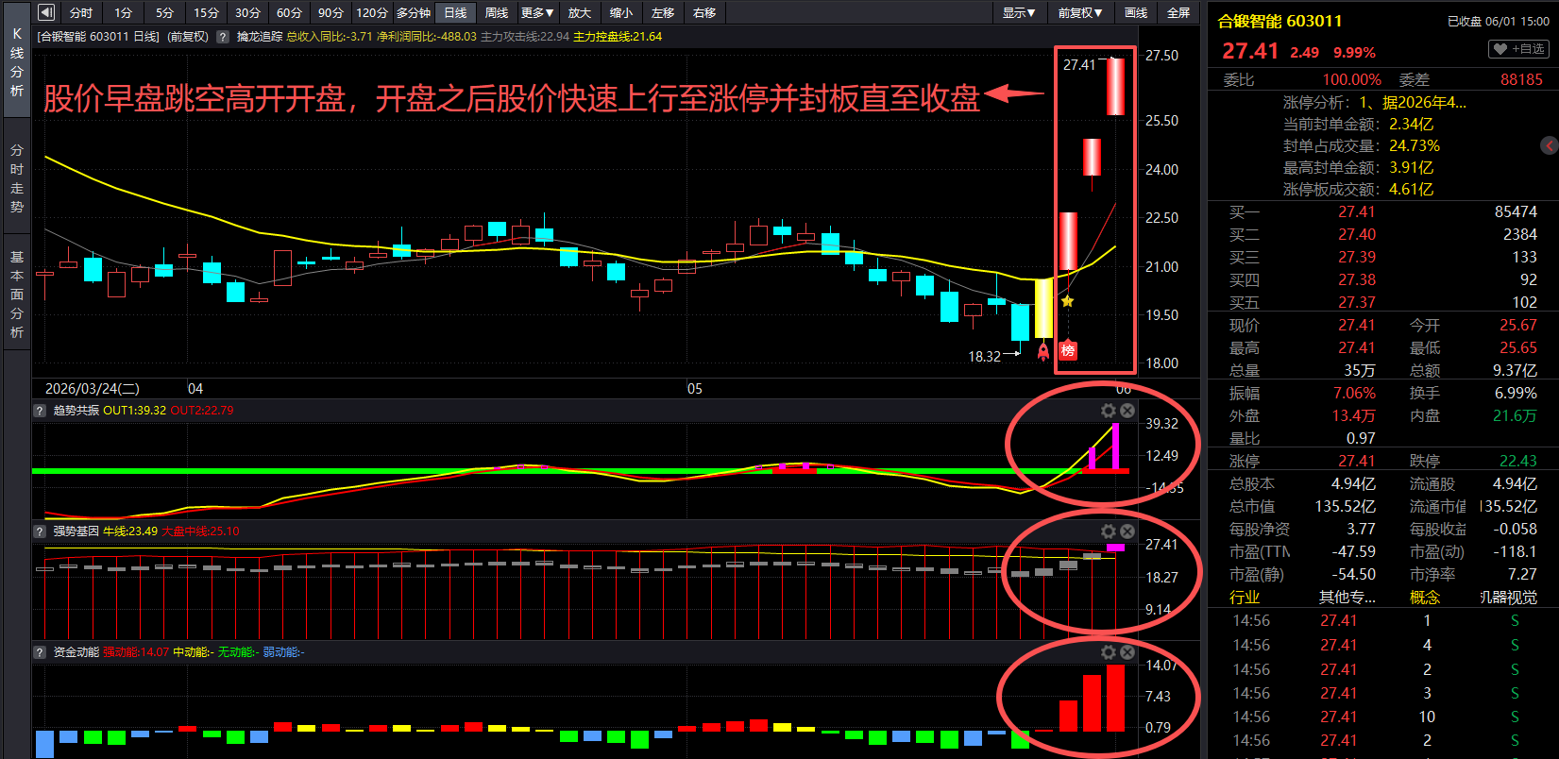
Task: Click 左移 to shift chart left
Action: point(663,12)
